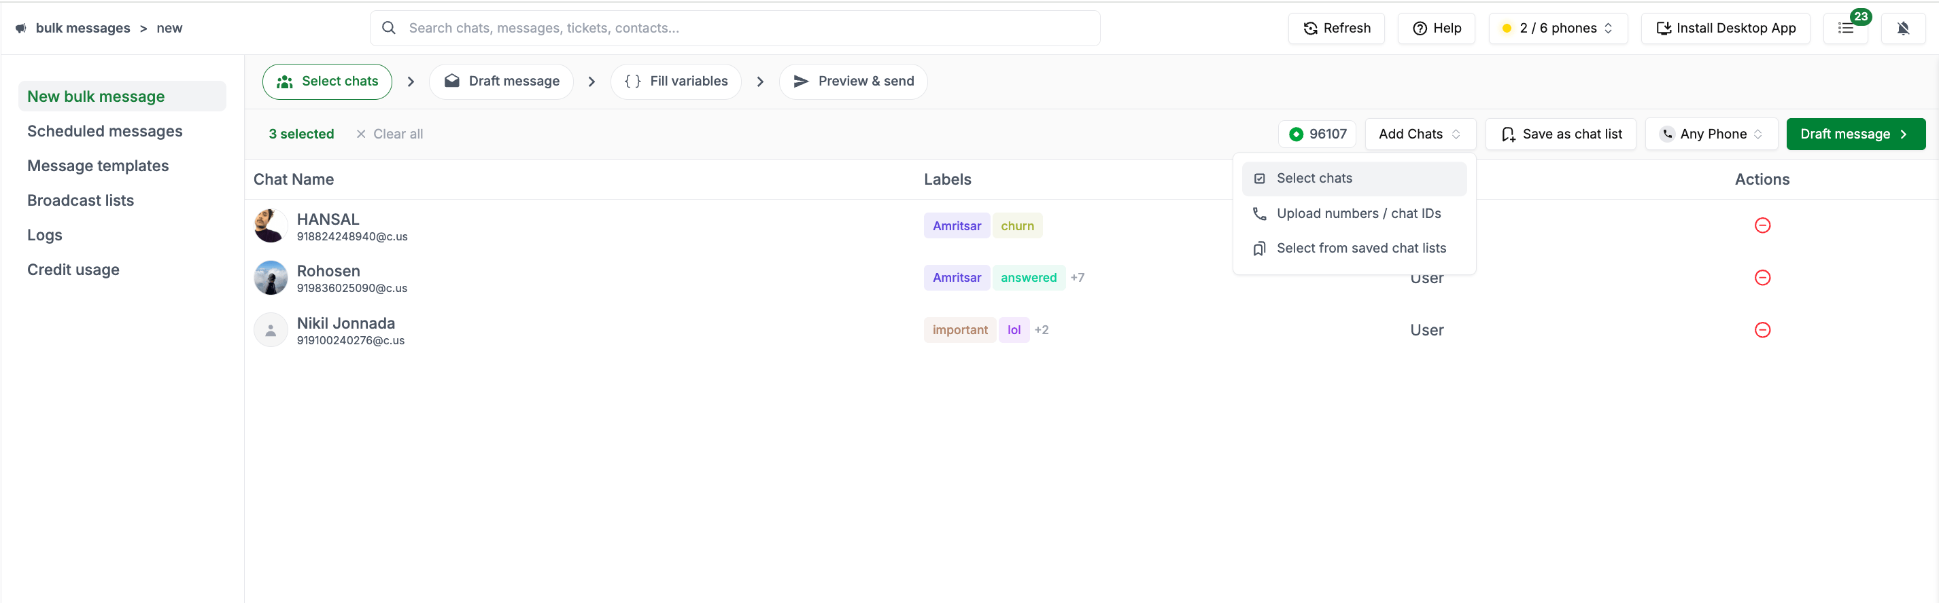
Task: Click the search magnifier icon
Action: 388,28
